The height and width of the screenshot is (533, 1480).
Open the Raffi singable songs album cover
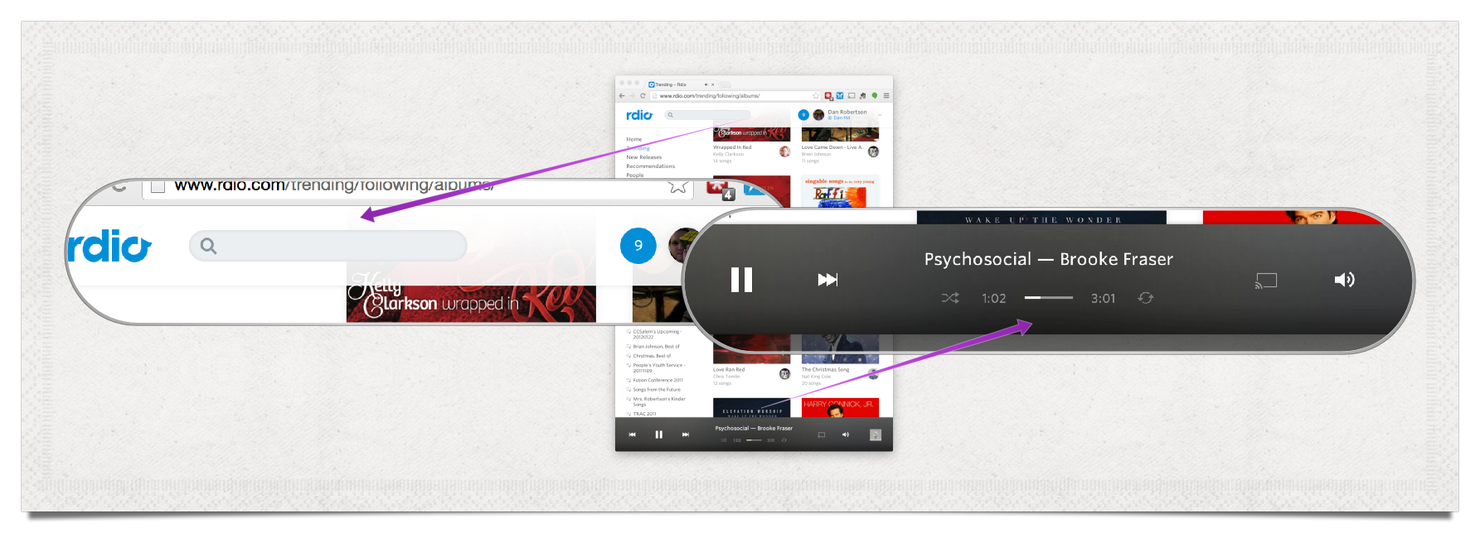(x=840, y=191)
